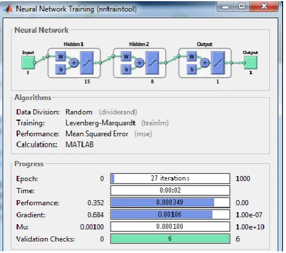
Task: Click the '8' neuron count under Hidden 2
Action: 152,82
